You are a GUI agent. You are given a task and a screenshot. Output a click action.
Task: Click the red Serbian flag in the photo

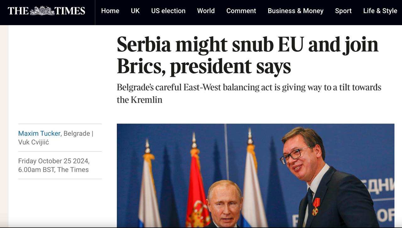(x=197, y=188)
